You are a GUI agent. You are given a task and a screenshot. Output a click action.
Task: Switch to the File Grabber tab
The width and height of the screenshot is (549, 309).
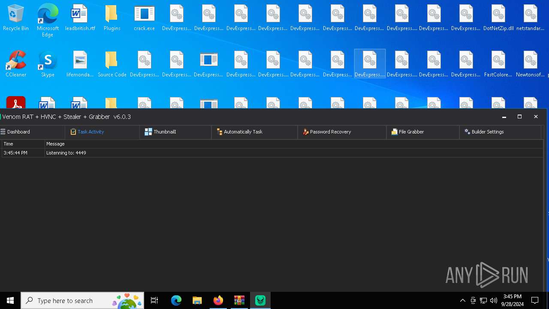pyautogui.click(x=422, y=132)
